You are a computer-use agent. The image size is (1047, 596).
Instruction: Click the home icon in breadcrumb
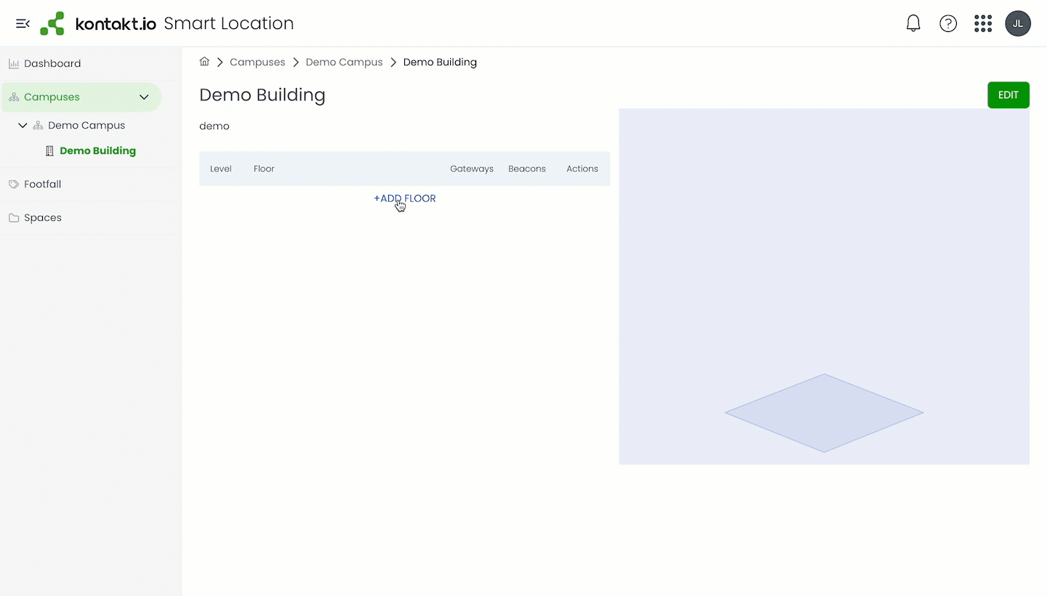(x=204, y=62)
